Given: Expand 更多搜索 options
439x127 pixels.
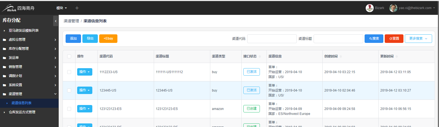Looking at the screenshot, I should pos(418,38).
